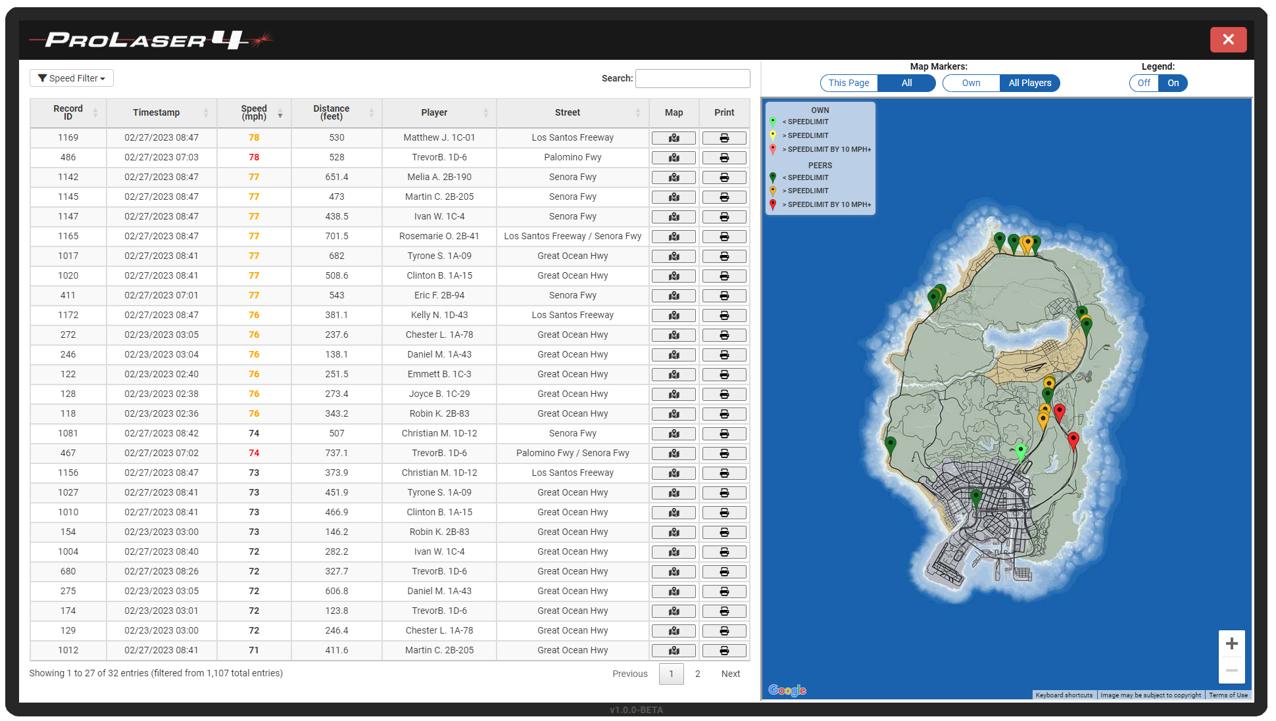Click Next pagination link
Image resolution: width=1276 pixels, height=721 pixels.
pos(730,674)
